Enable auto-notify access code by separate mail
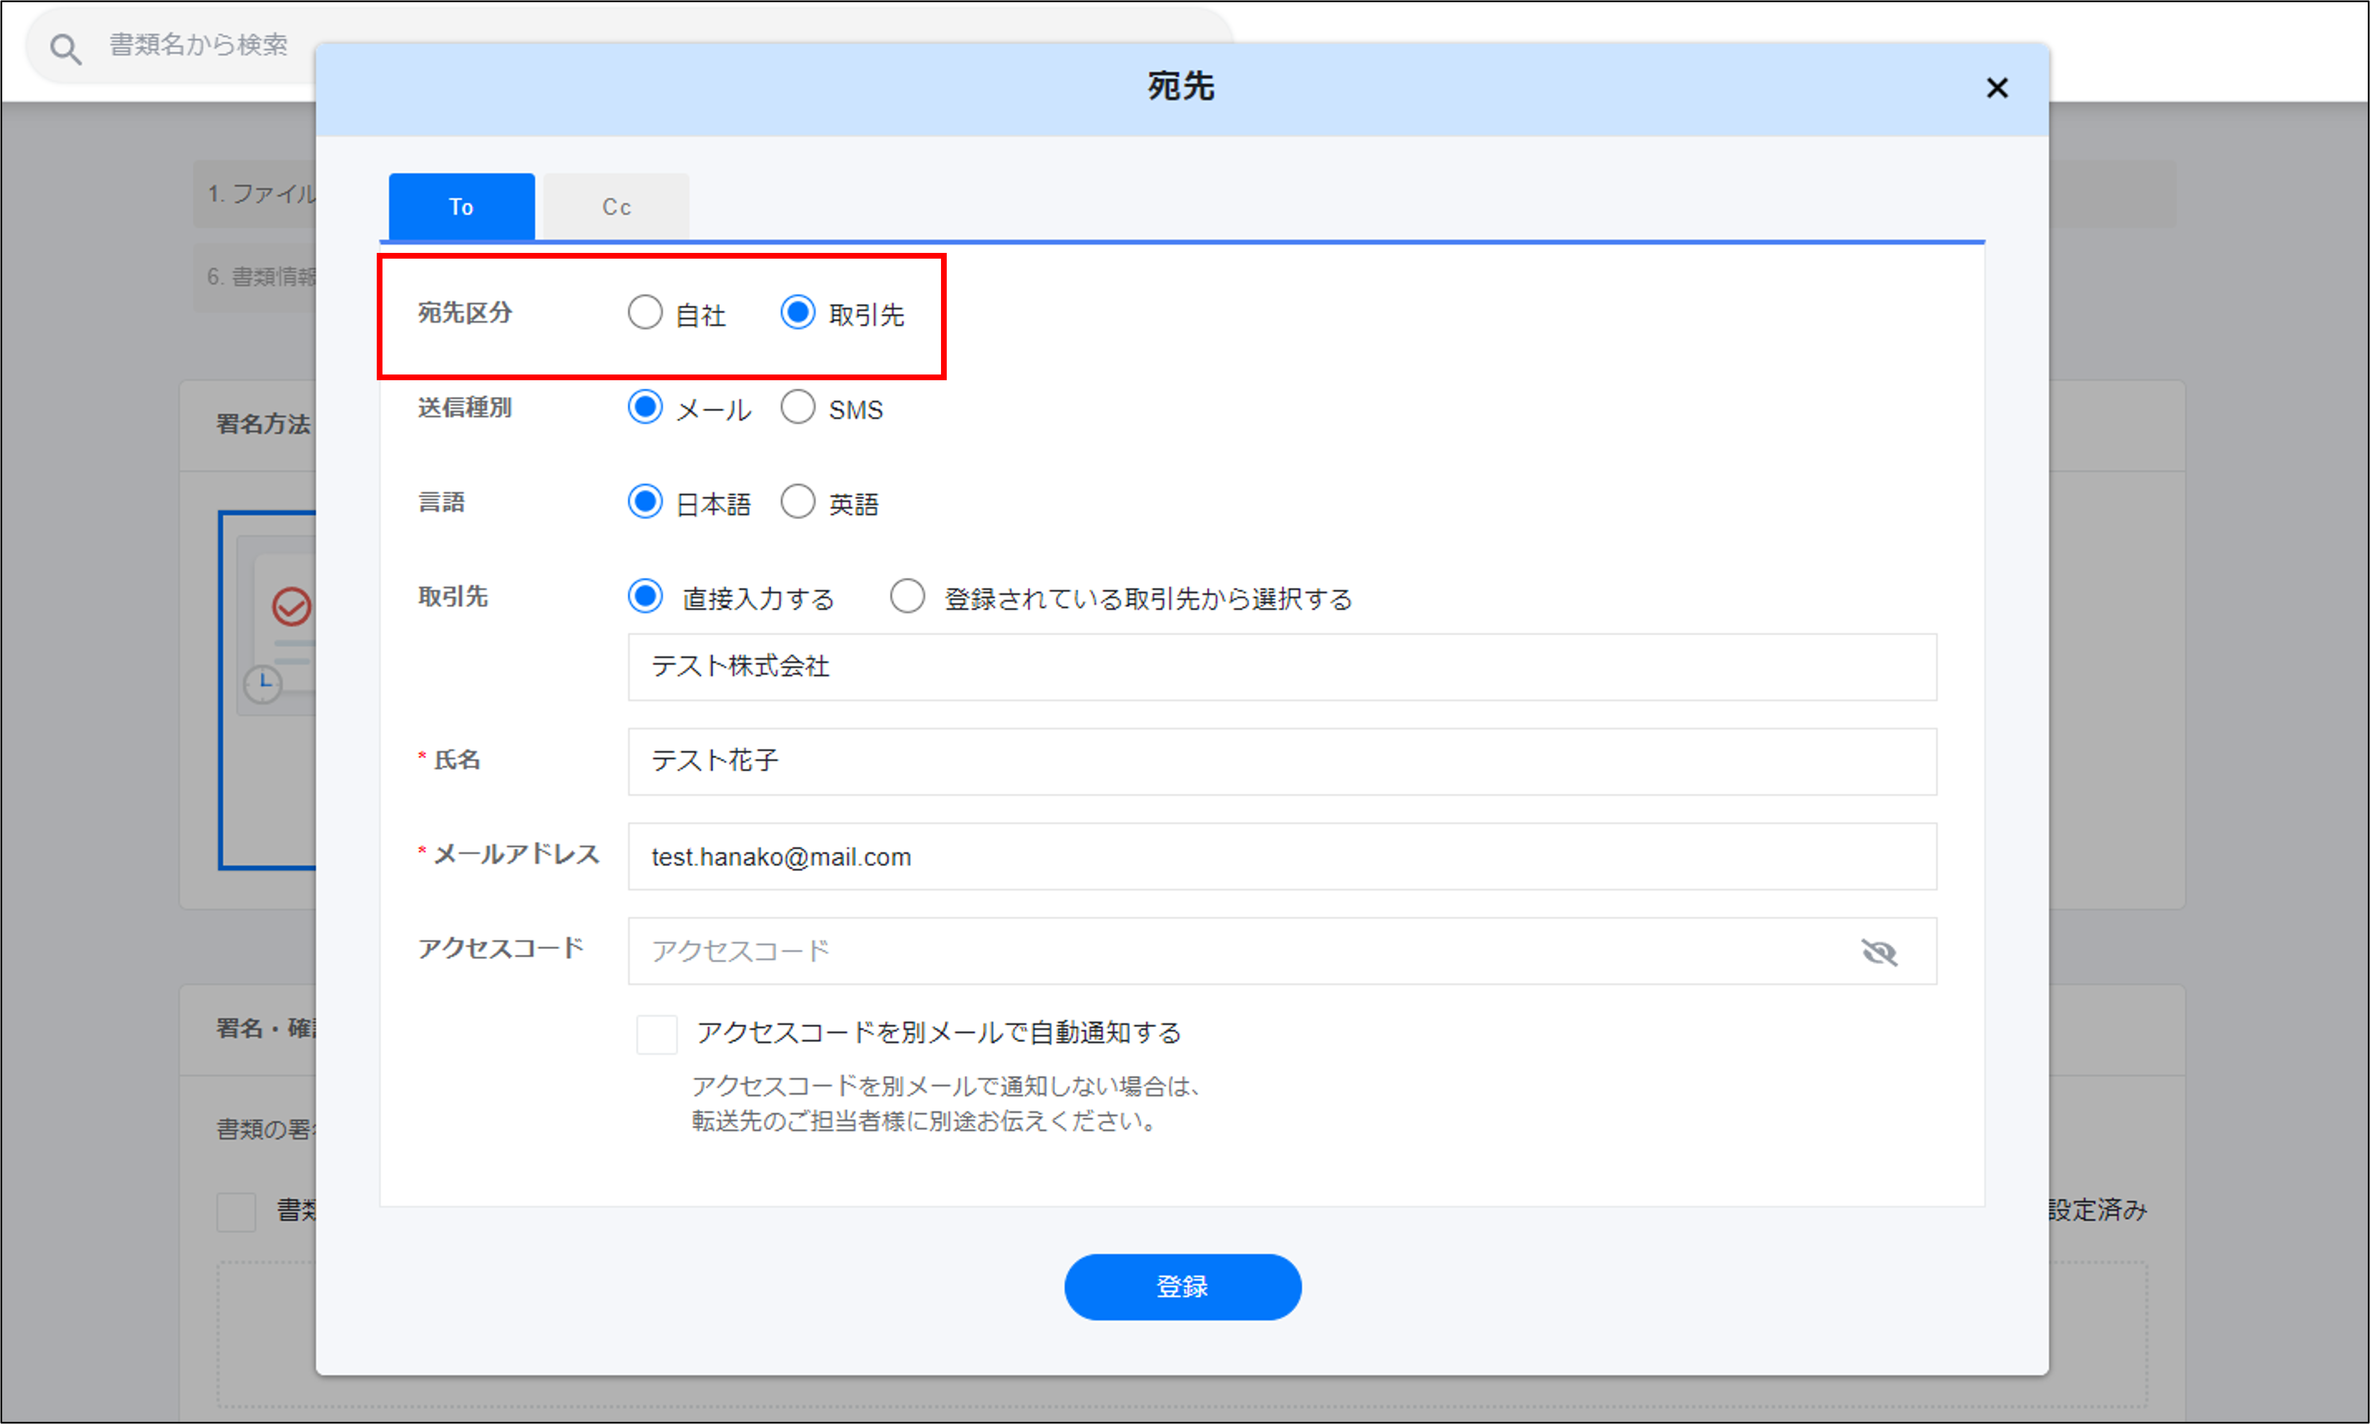 (x=657, y=1035)
